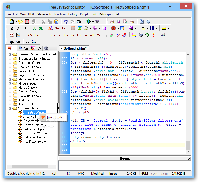Select Reload on Resize script item
Screen dimensions: 199x183
tap(34, 137)
